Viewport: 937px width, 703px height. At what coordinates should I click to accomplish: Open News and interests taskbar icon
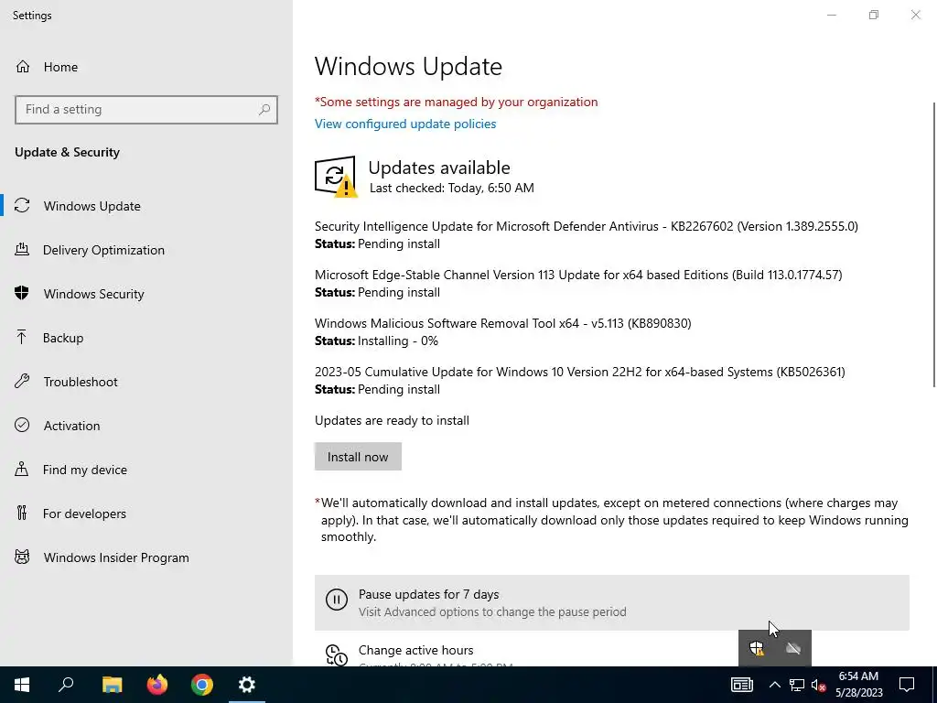point(741,685)
